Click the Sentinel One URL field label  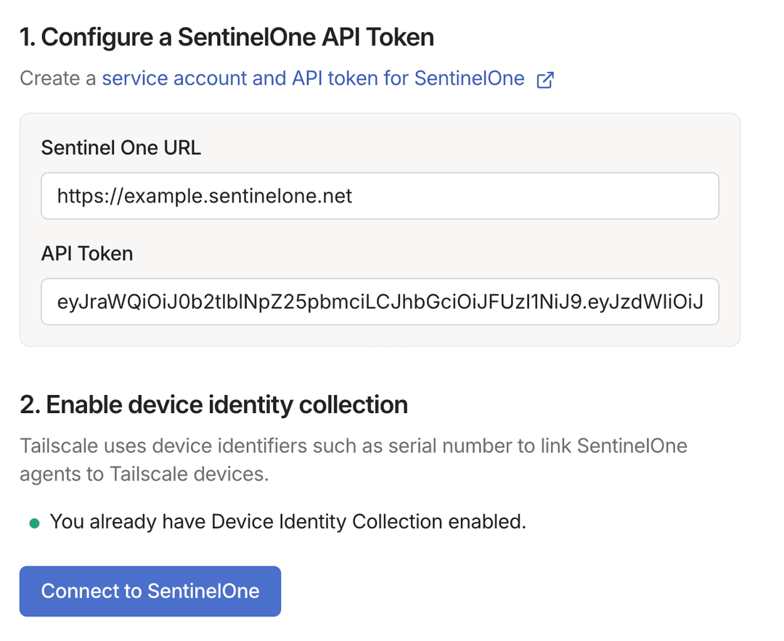click(x=121, y=147)
